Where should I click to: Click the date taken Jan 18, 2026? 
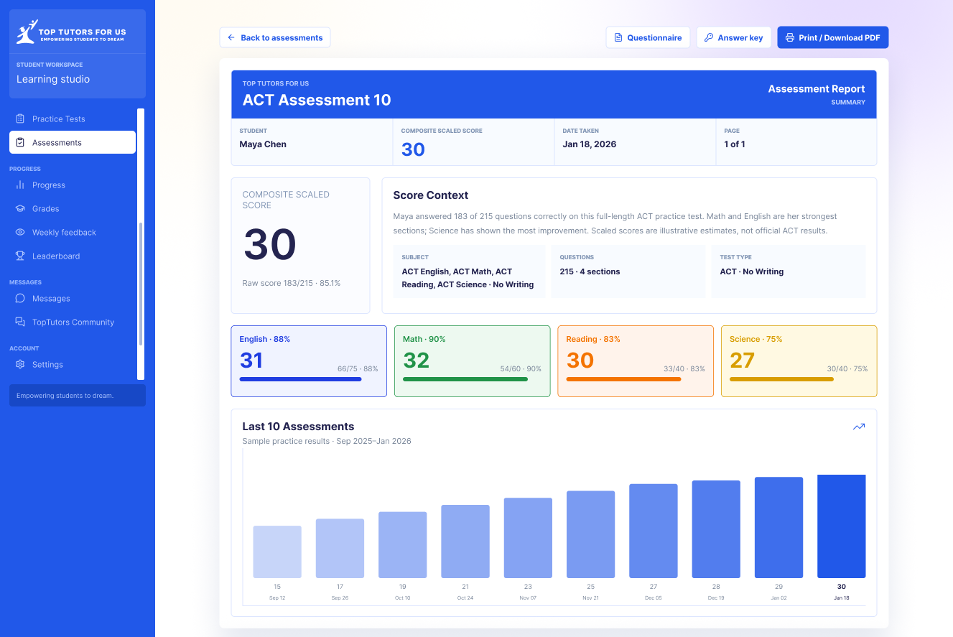(589, 144)
